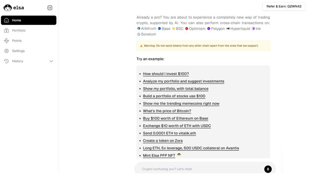The height and width of the screenshot is (177, 309).
Task: Open the Settings menu item
Action: click(18, 51)
